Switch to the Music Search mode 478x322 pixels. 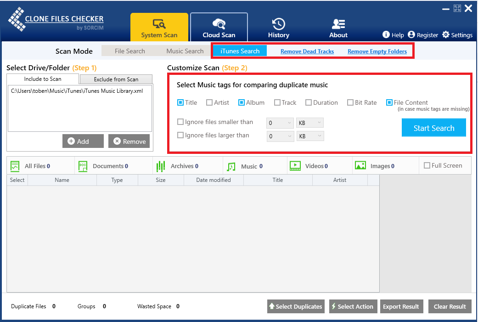point(185,51)
